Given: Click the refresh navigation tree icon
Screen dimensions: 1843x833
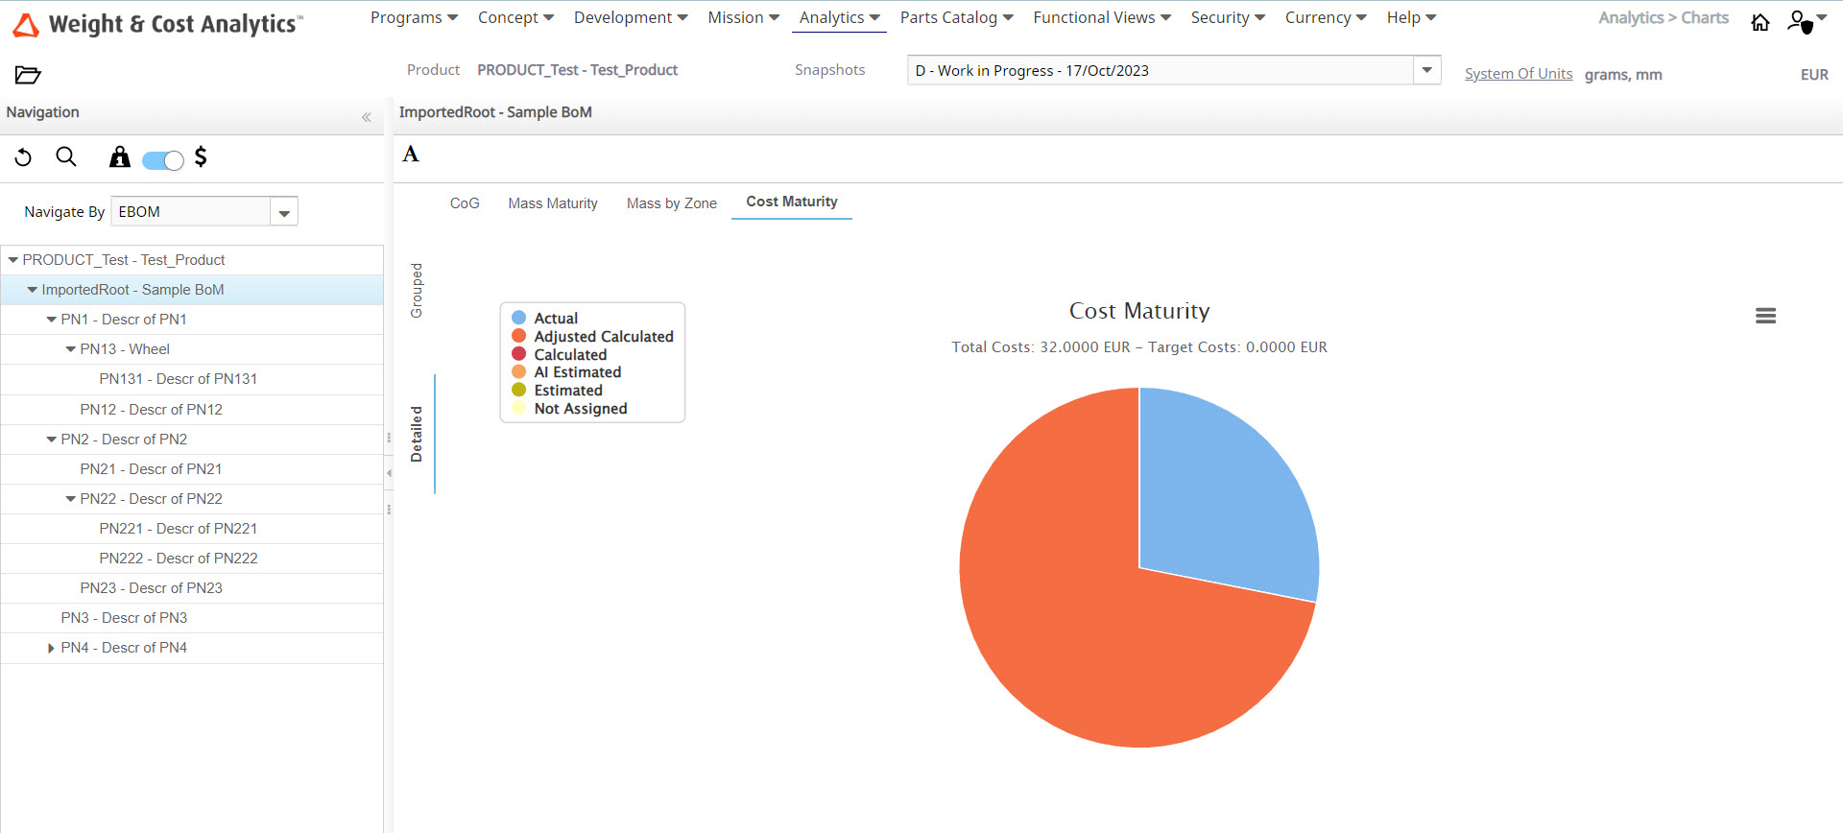Looking at the screenshot, I should click(24, 157).
